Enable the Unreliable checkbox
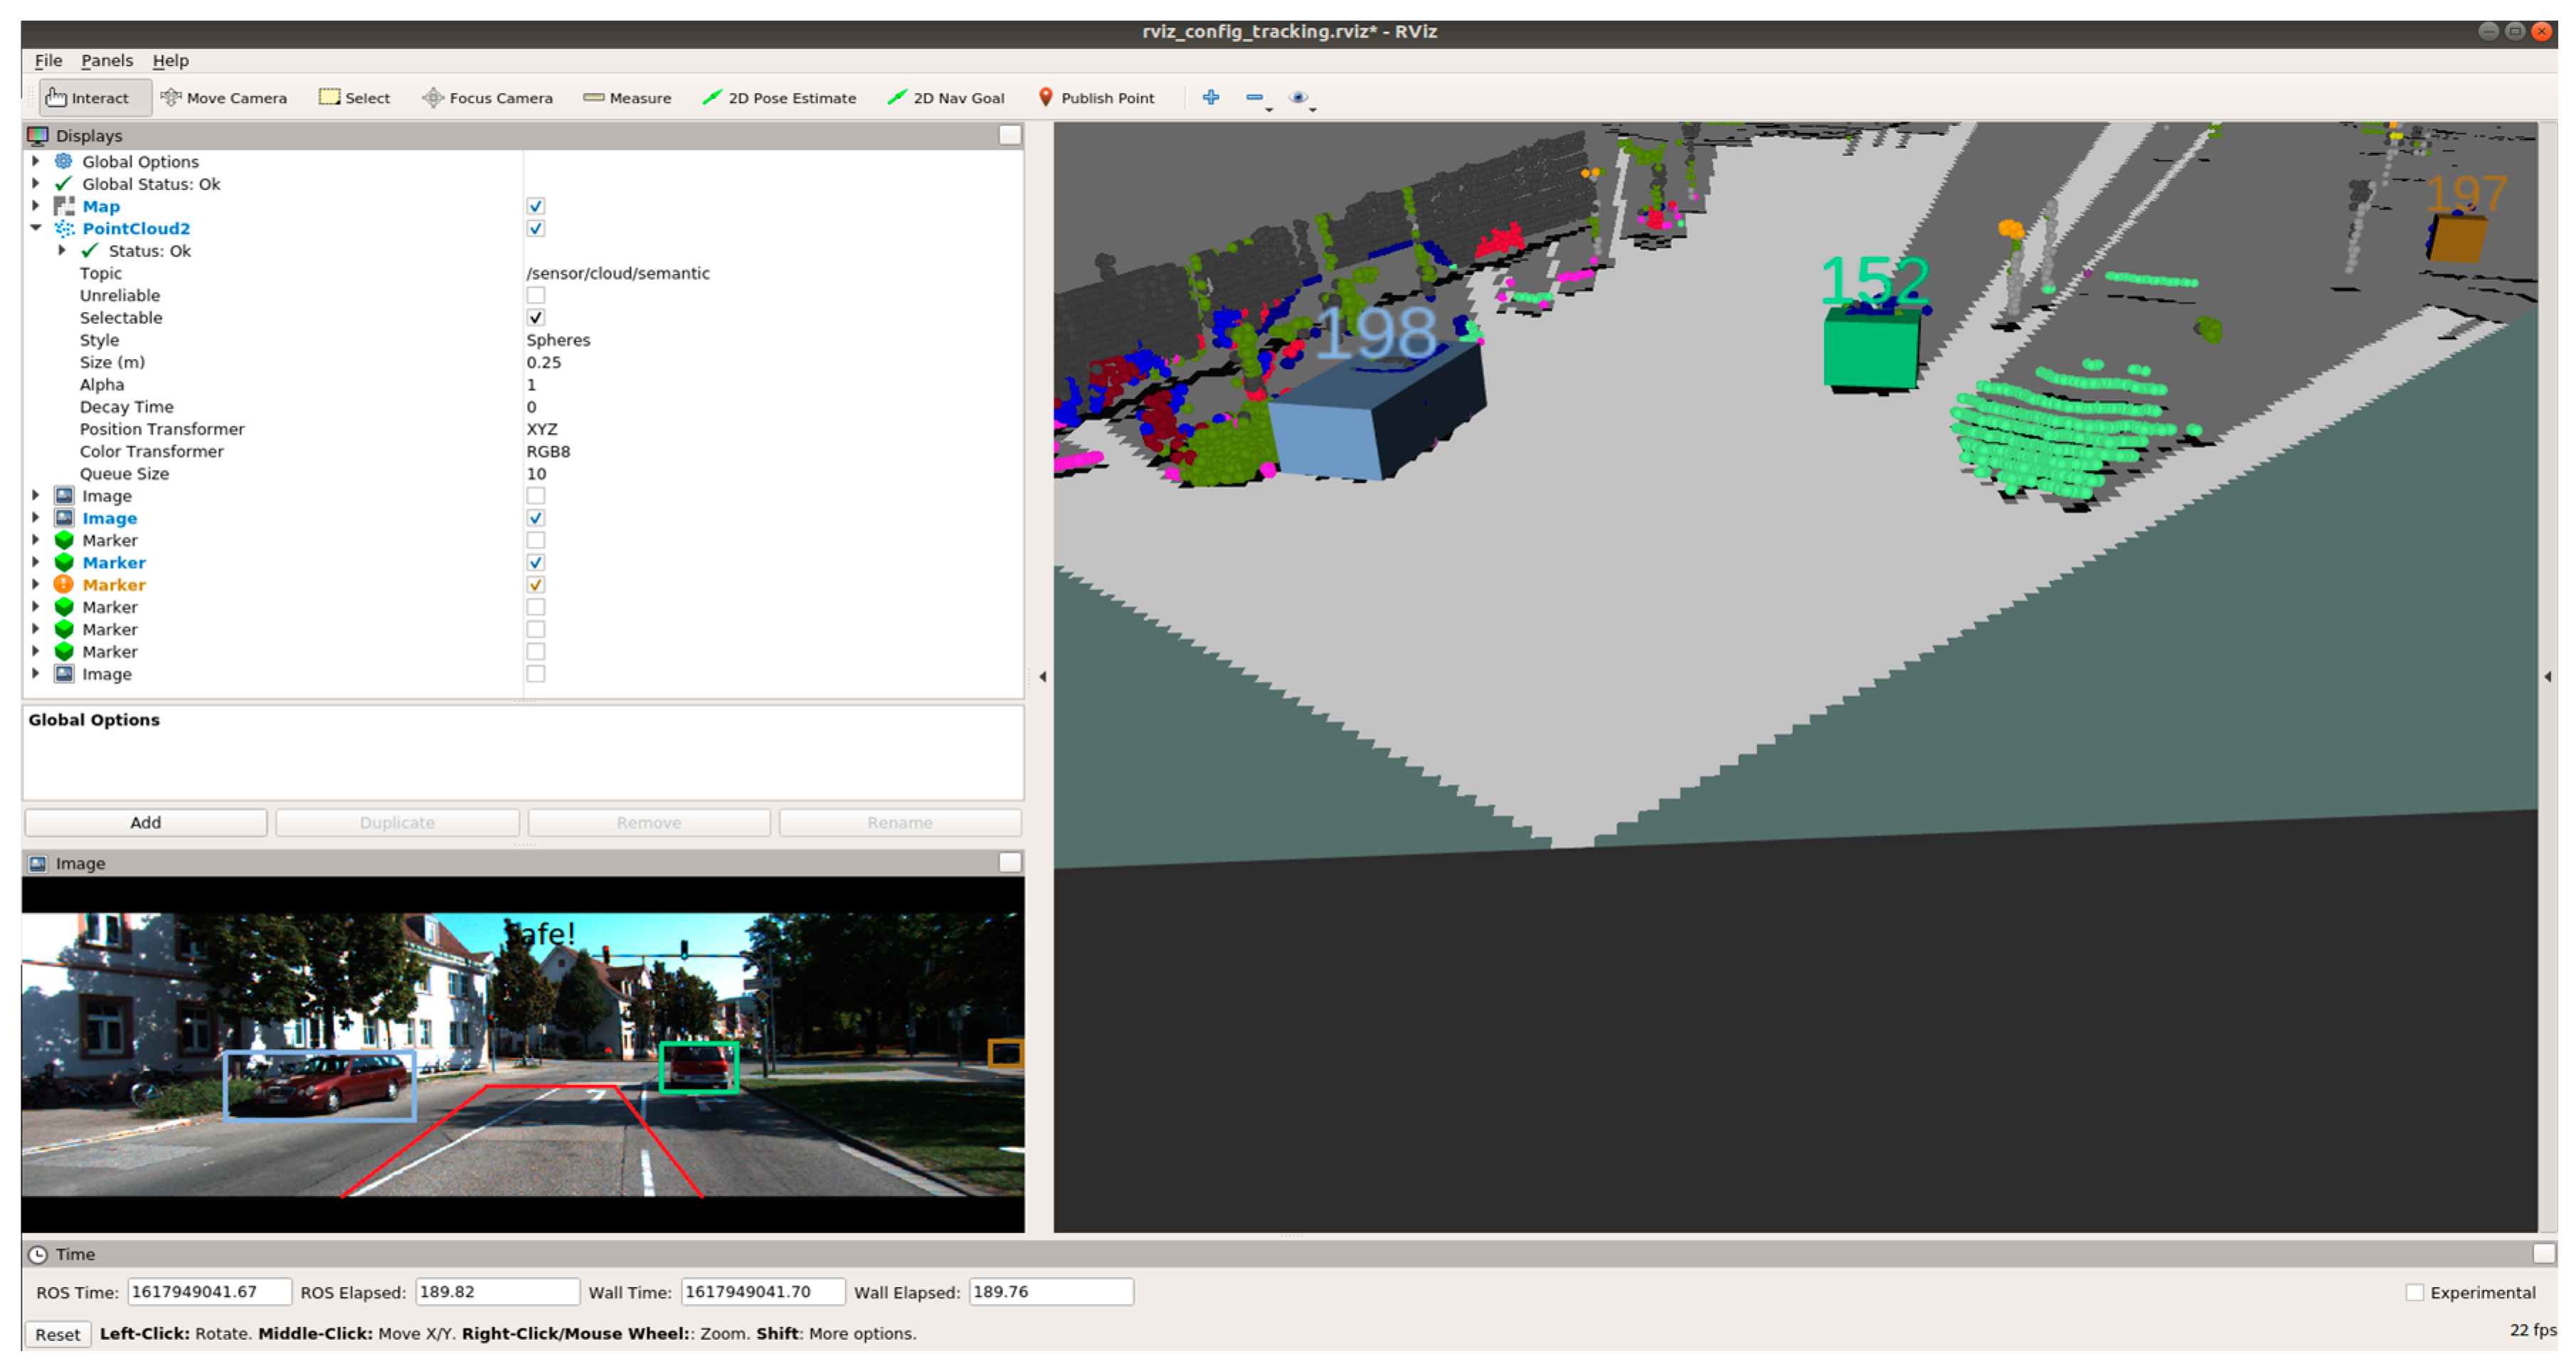The height and width of the screenshot is (1371, 2576). click(536, 296)
